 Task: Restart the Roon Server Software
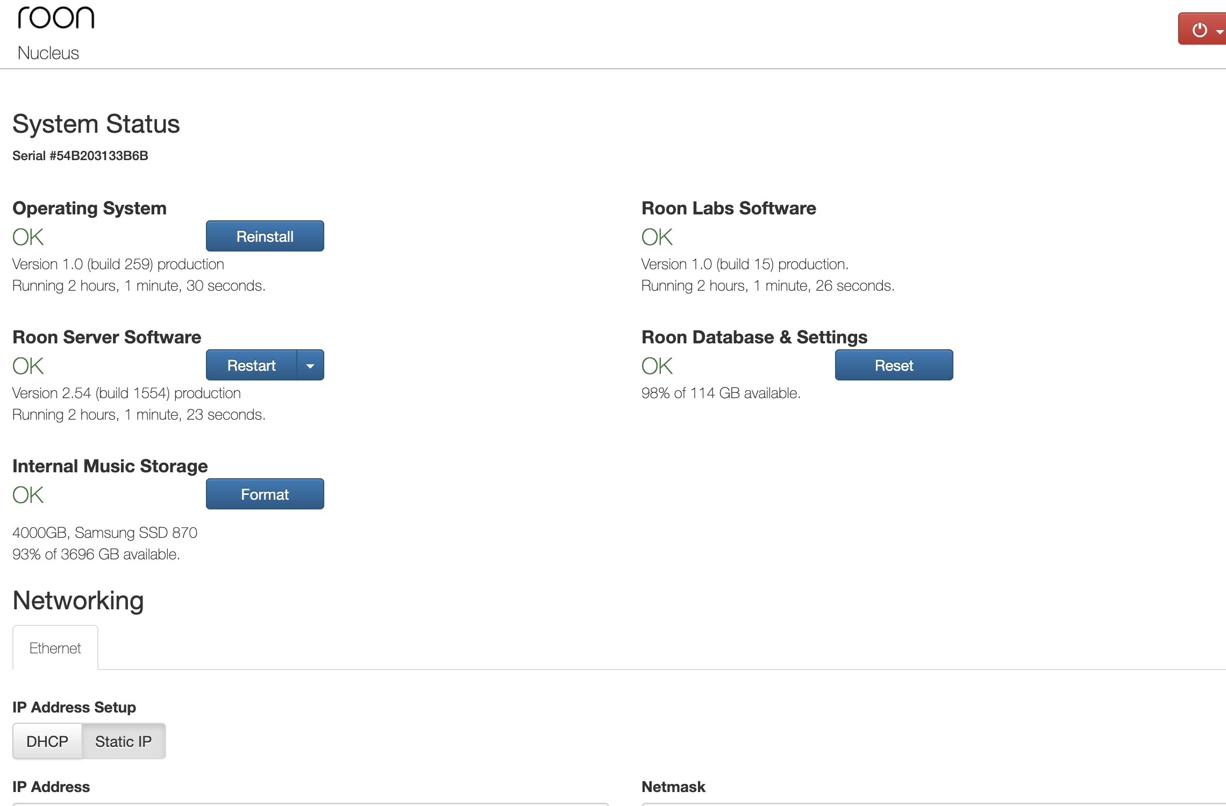tap(251, 365)
